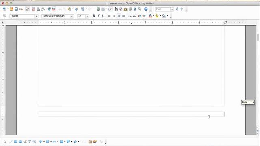
Task: Insert a Table with the table icon
Action: pos(103,9)
